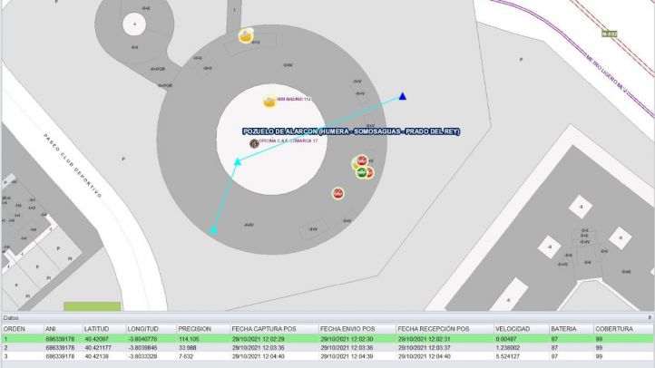The height and width of the screenshot is (368, 655).
Task: Click latitude cell 40.42138
Action: pyautogui.click(x=97, y=356)
